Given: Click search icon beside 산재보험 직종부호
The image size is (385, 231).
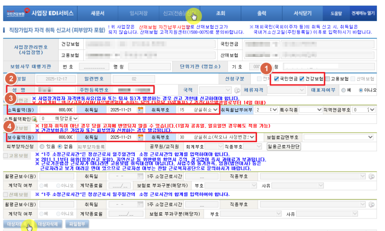Looking at the screenshot, I should click(x=372, y=205).
